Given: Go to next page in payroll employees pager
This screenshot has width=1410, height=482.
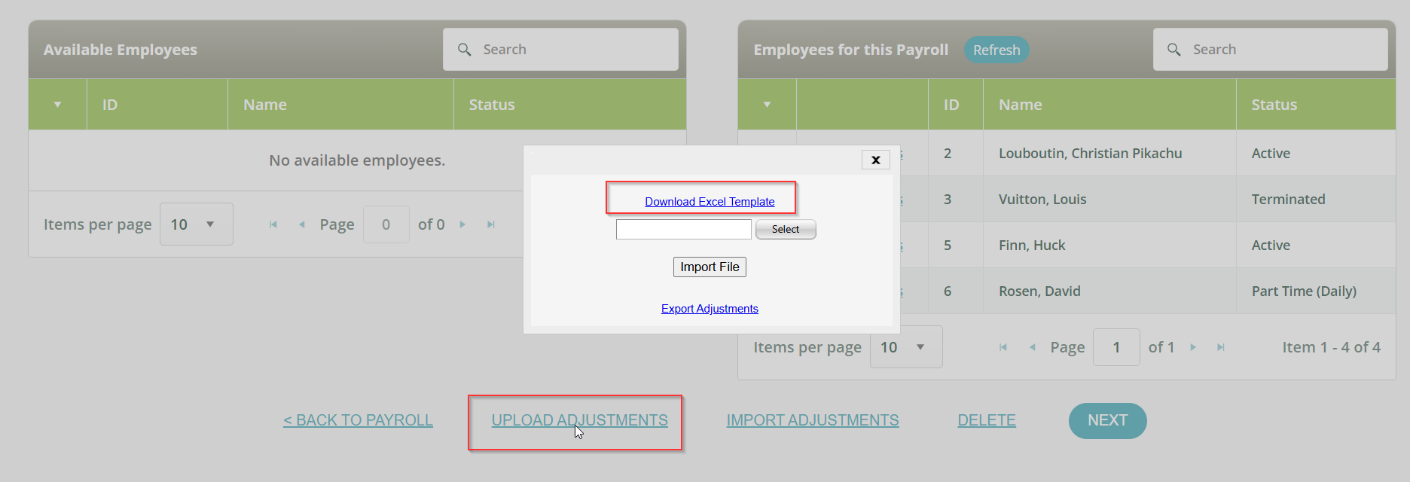Looking at the screenshot, I should coord(1193,347).
